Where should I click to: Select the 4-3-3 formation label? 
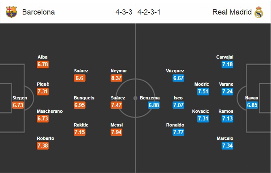(x=124, y=12)
